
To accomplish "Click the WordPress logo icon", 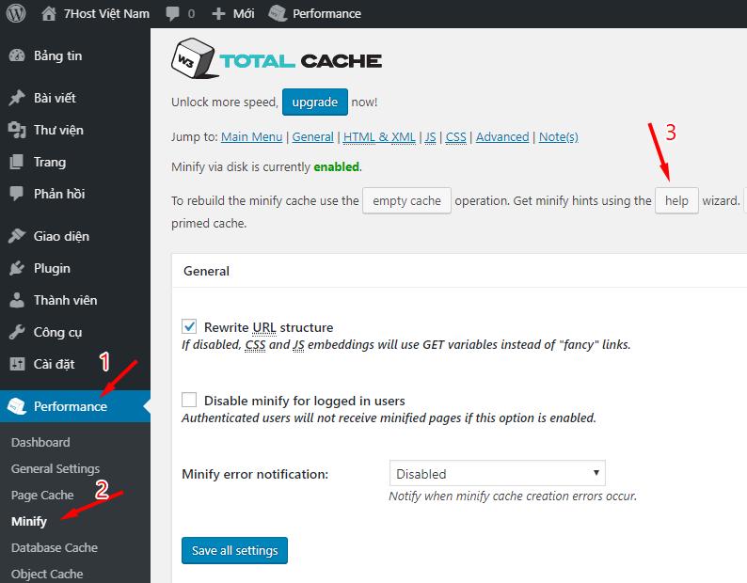I will point(16,13).
